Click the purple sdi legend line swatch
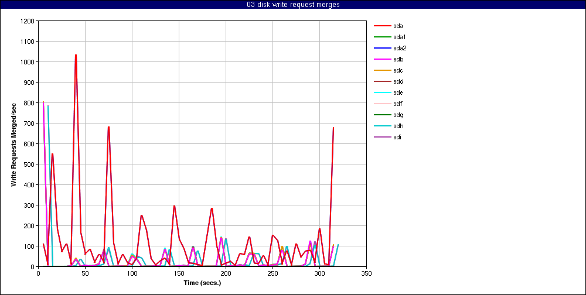This screenshot has width=586, height=295. coord(382,137)
